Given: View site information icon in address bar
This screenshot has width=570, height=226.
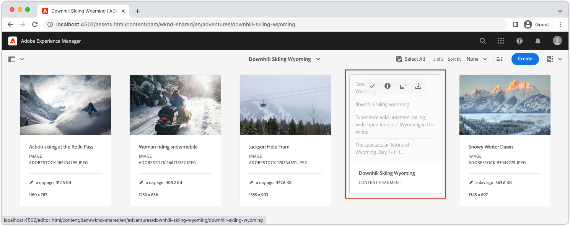Looking at the screenshot, I should point(50,24).
